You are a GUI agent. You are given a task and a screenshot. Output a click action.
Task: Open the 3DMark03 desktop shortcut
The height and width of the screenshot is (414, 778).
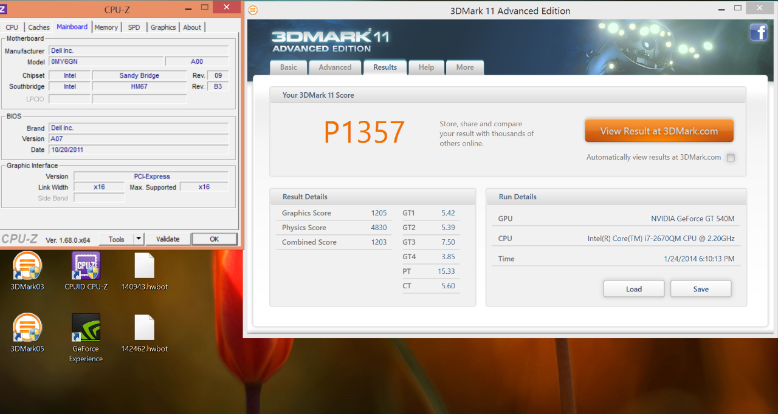click(27, 271)
